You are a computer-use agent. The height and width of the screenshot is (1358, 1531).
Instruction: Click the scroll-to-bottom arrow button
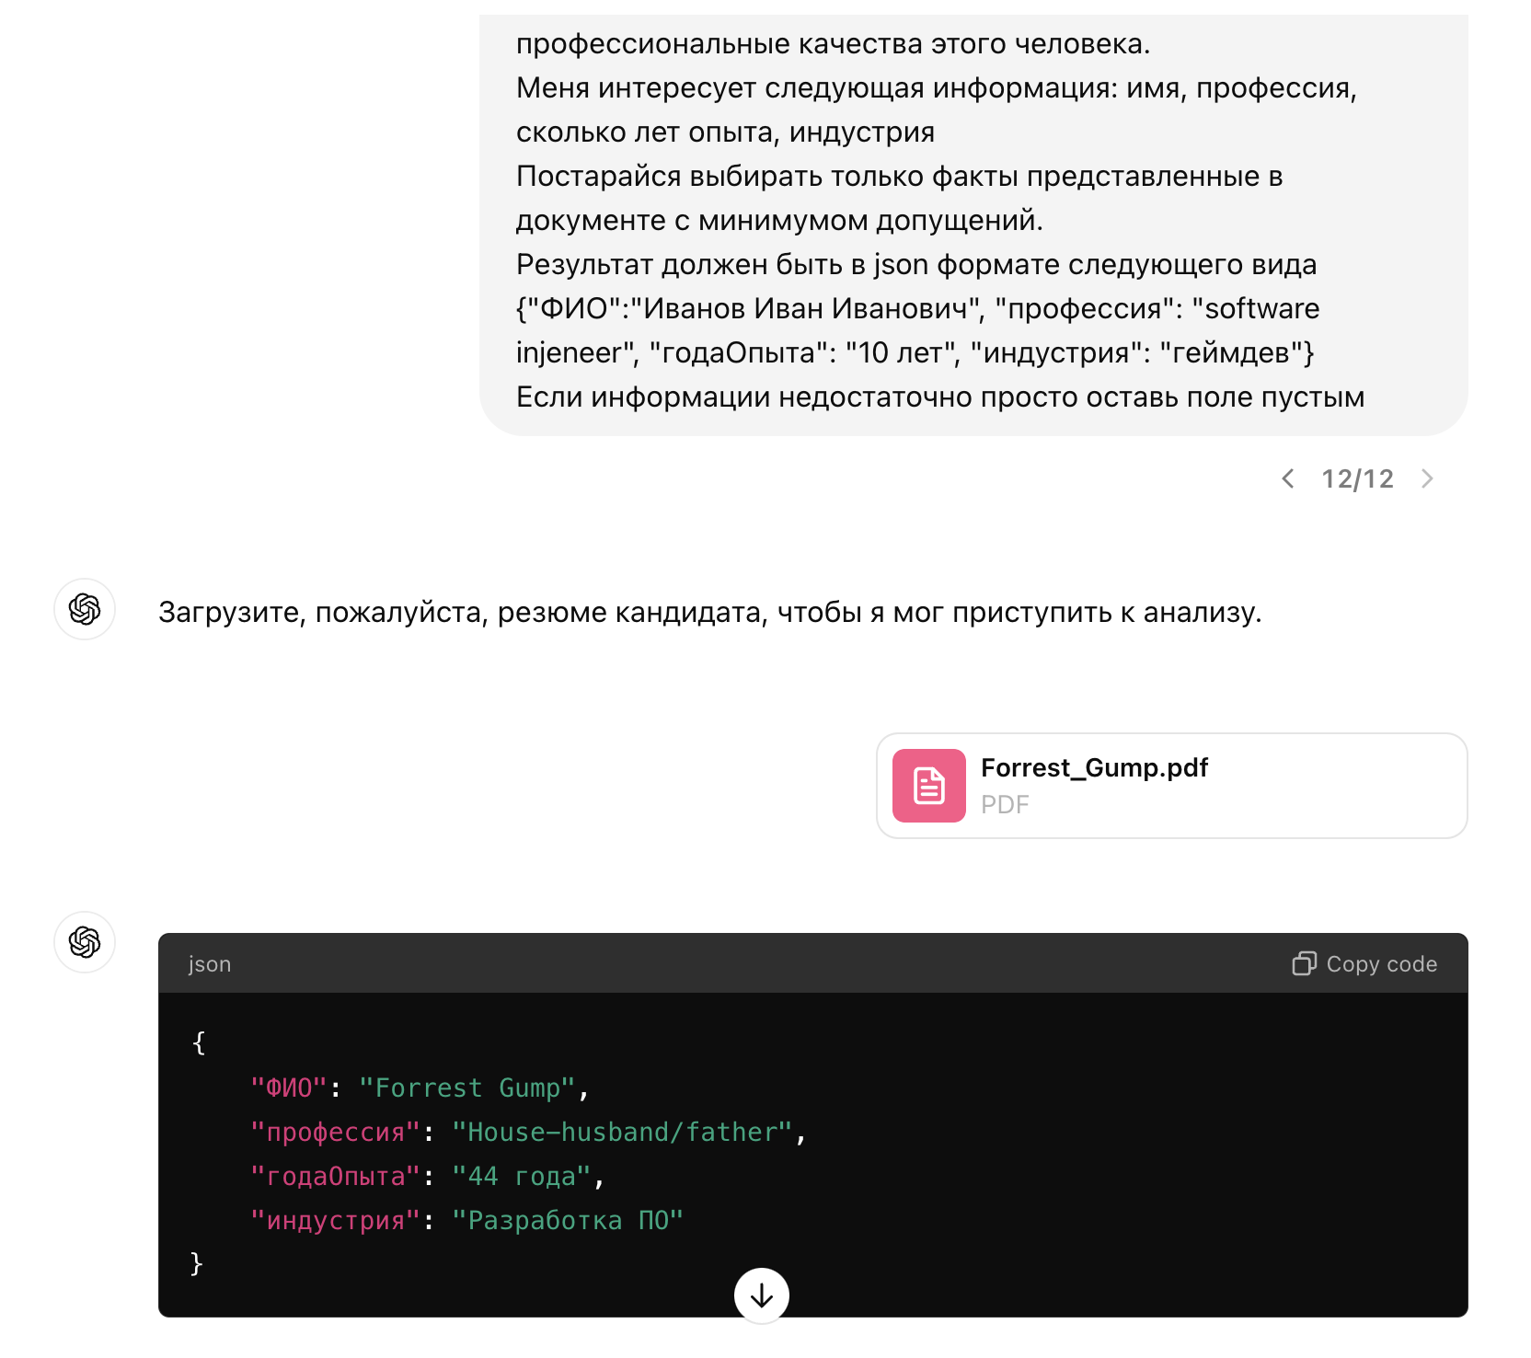point(762,1295)
